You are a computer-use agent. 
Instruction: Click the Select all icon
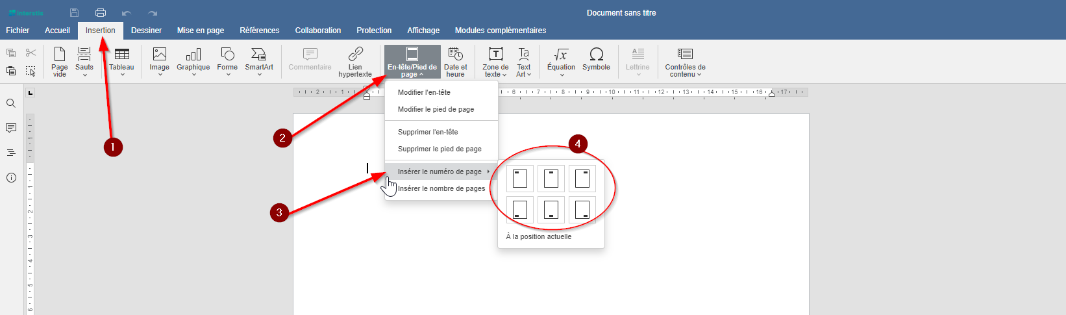(31, 71)
